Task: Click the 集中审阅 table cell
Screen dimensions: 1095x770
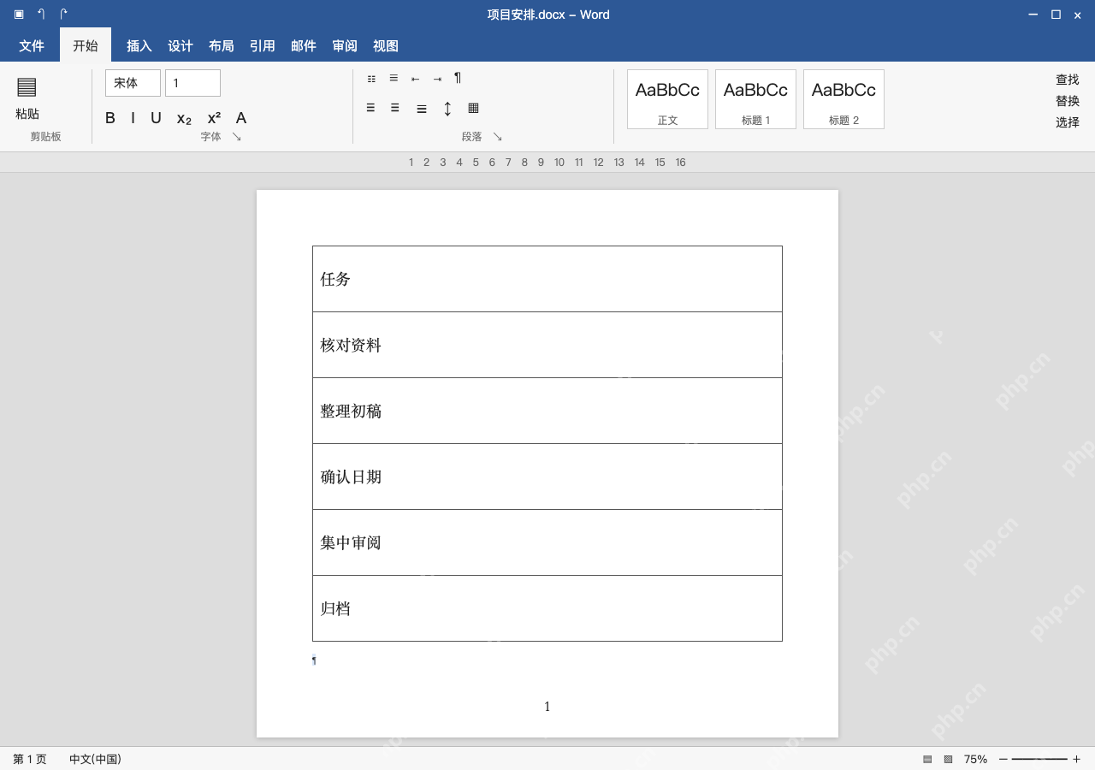Action: pyautogui.click(x=547, y=542)
